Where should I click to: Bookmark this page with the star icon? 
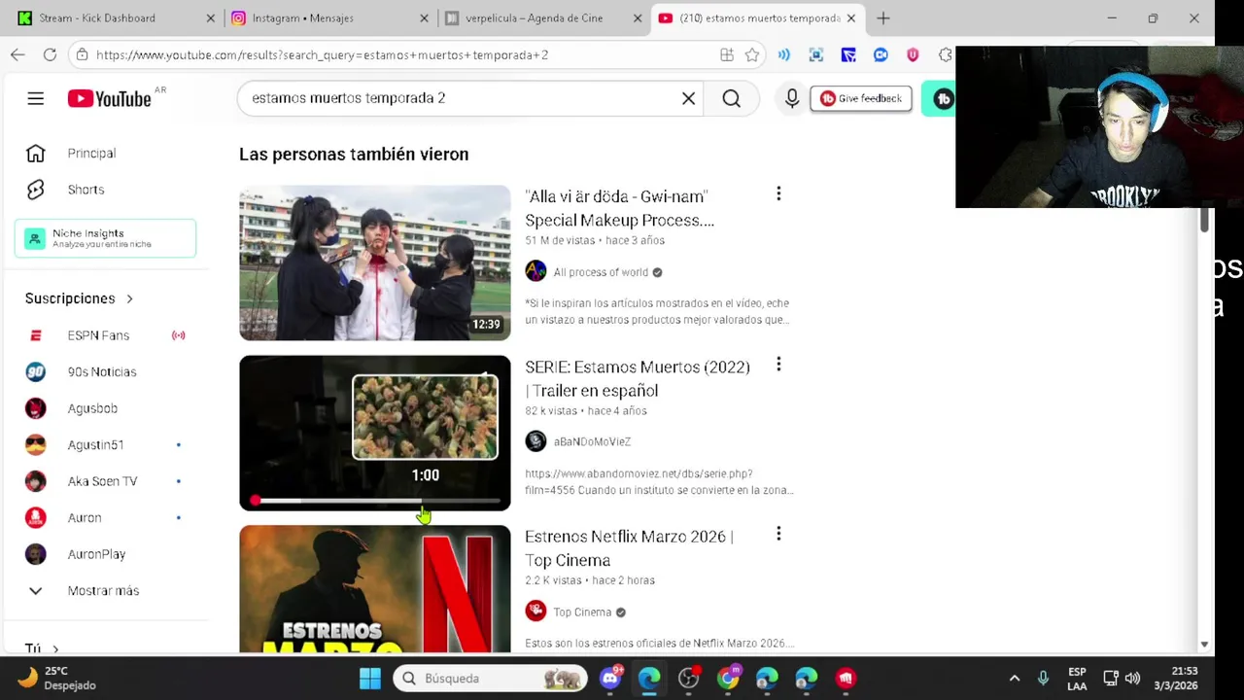click(752, 55)
